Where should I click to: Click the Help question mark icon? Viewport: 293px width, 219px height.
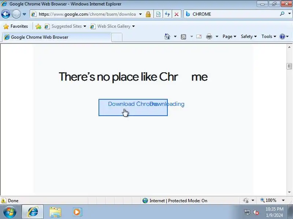(282, 36)
